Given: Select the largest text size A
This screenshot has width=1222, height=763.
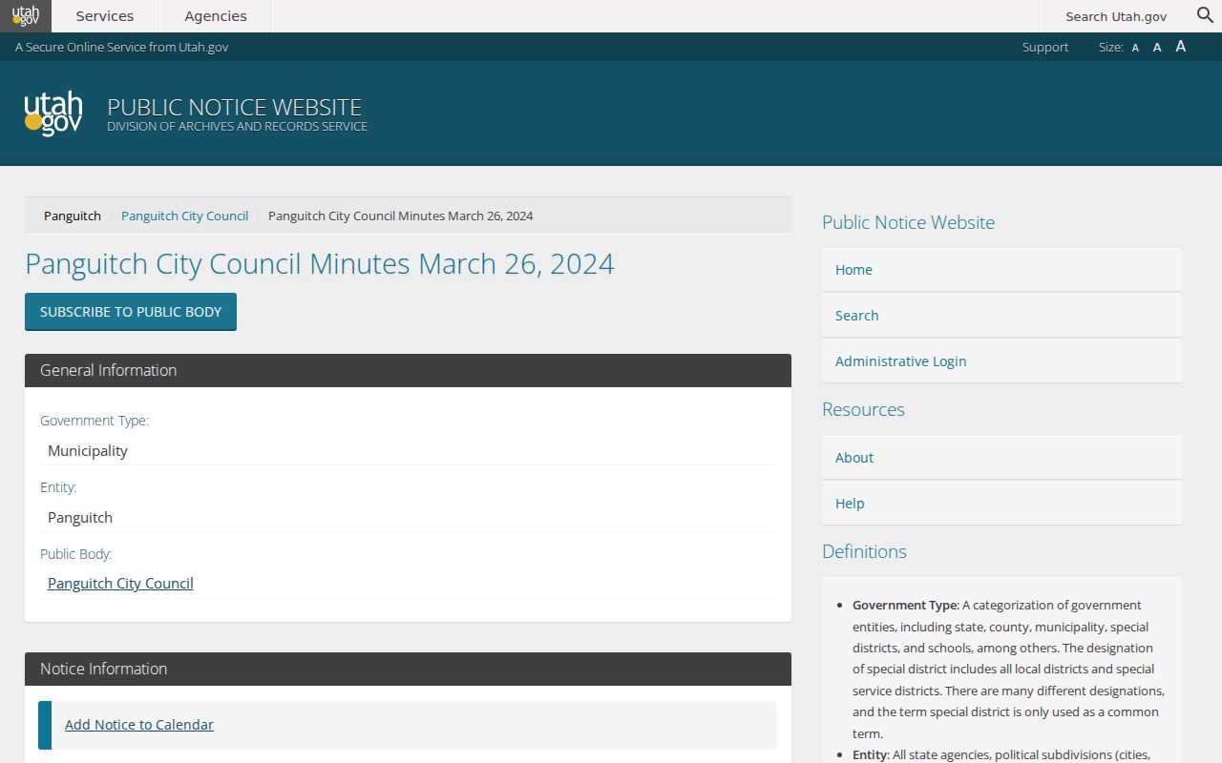Looking at the screenshot, I should tap(1181, 47).
